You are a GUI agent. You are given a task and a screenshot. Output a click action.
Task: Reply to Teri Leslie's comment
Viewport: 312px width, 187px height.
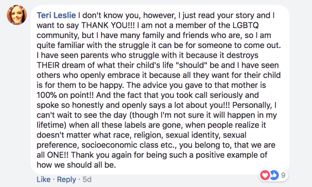pyautogui.click(x=66, y=179)
